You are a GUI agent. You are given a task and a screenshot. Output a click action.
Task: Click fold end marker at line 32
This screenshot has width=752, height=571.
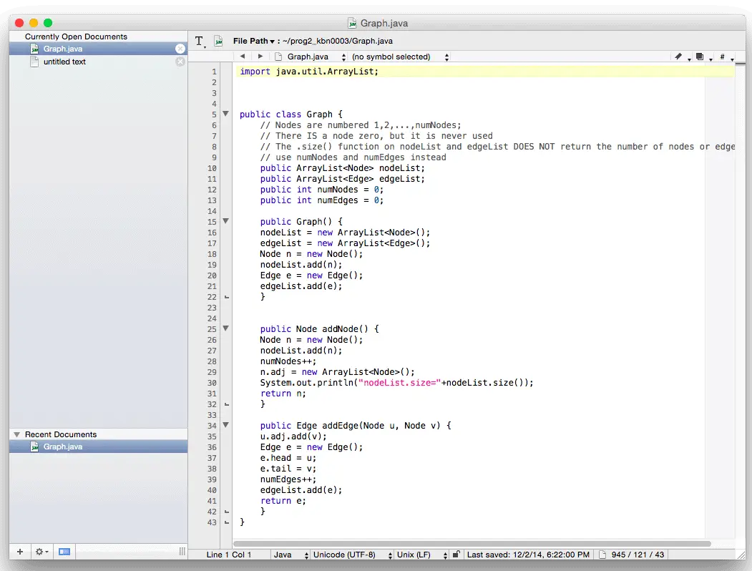(x=227, y=405)
